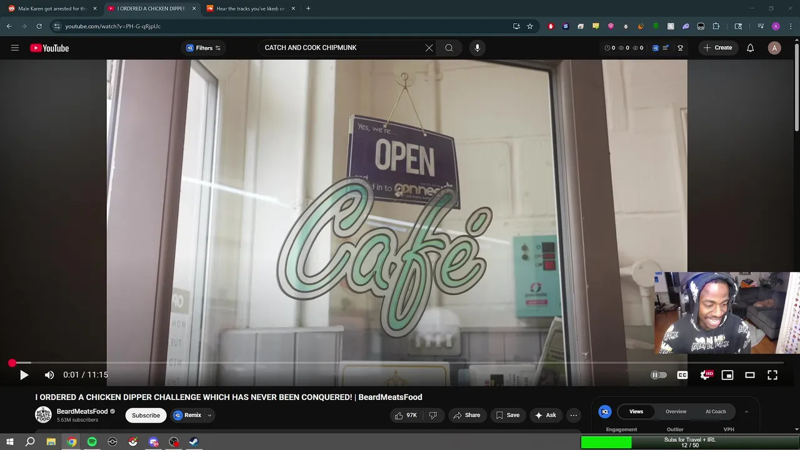
Task: Select the AI Coach tab
Action: pyautogui.click(x=716, y=411)
